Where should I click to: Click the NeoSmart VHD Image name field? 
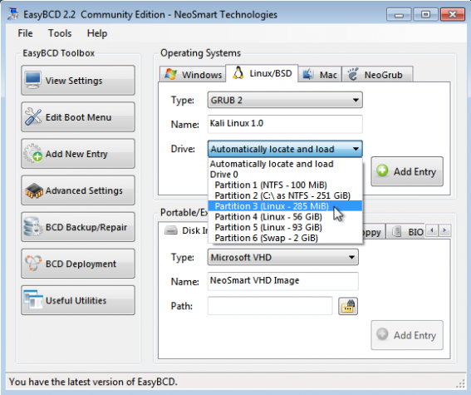(x=282, y=281)
